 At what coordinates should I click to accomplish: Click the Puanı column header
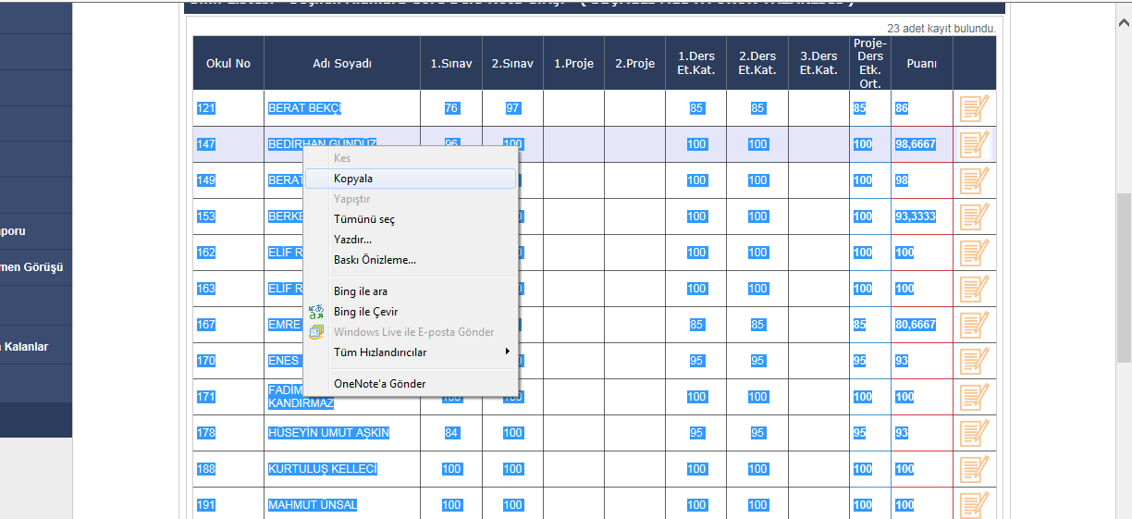(921, 64)
